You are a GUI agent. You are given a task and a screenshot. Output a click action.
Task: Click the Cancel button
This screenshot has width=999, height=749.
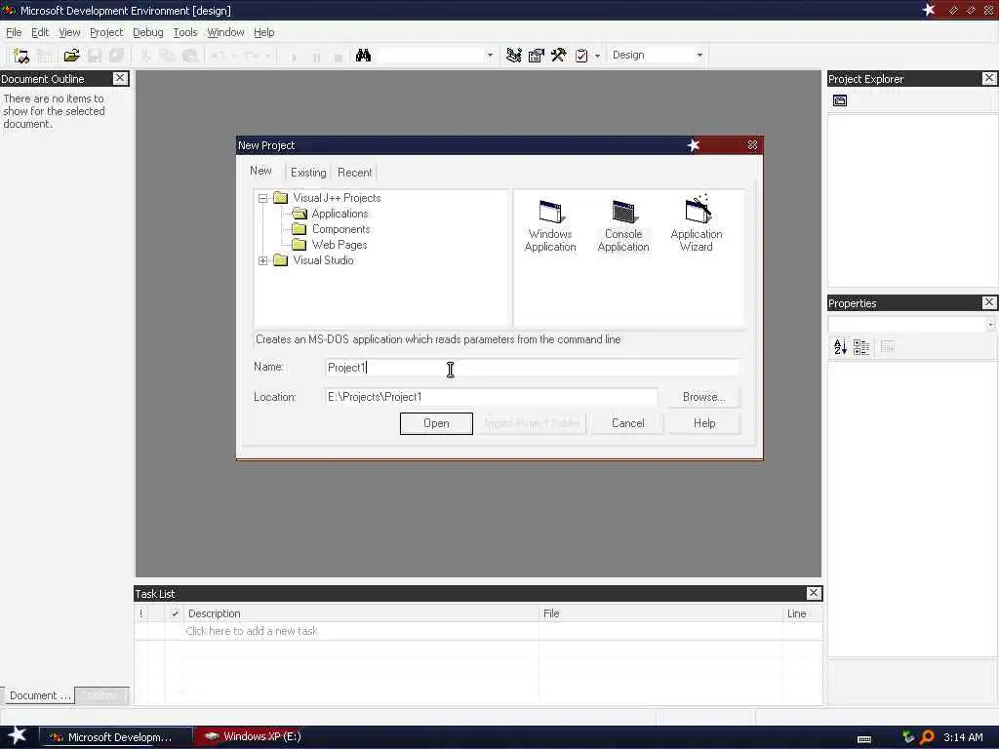[627, 423]
